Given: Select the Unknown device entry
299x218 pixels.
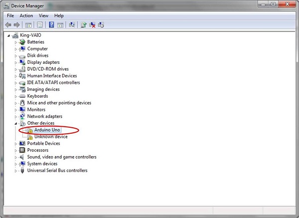Looking at the screenshot, I should click(x=50, y=137).
